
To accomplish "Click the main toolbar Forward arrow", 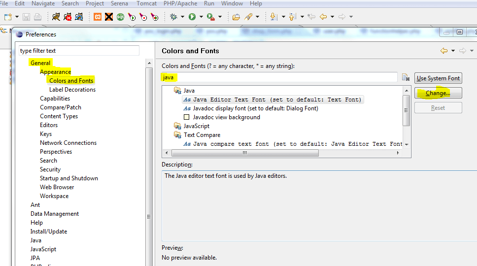I will pyautogui.click(x=342, y=17).
